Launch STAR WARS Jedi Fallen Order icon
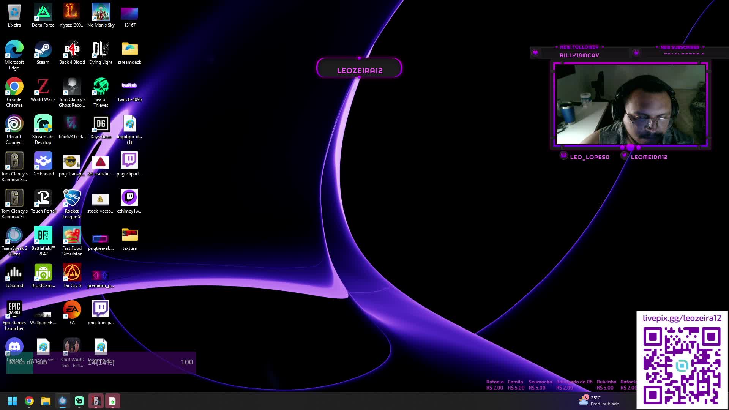The image size is (729, 410). (72, 353)
